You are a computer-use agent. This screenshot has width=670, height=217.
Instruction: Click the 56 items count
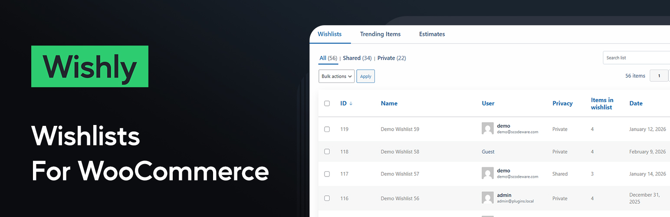635,76
